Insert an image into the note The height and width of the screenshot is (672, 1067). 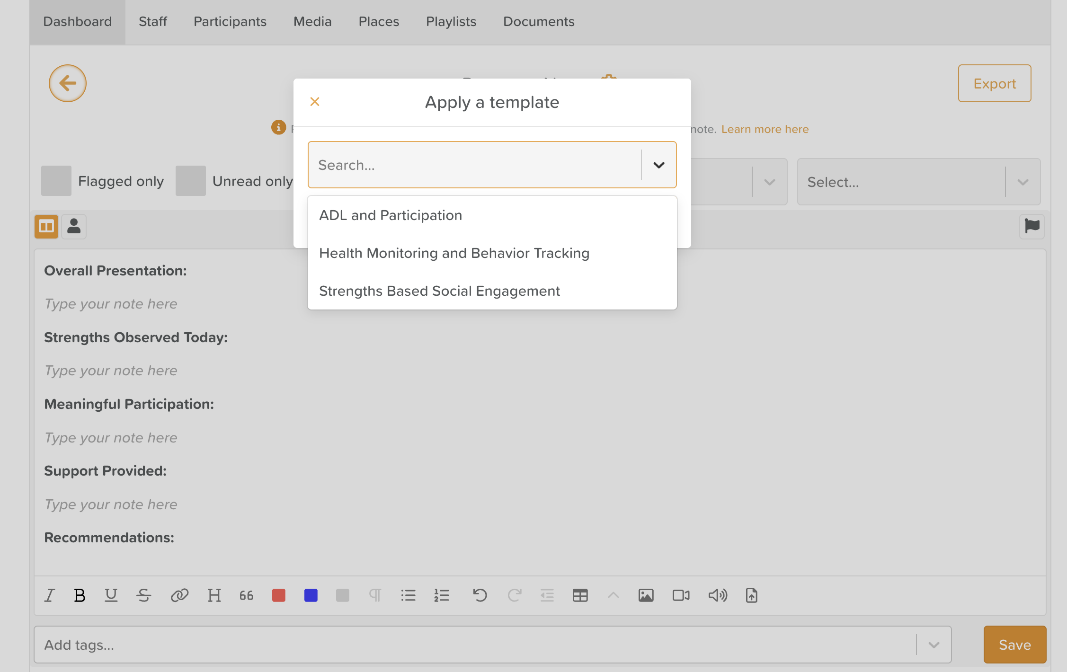coord(646,595)
